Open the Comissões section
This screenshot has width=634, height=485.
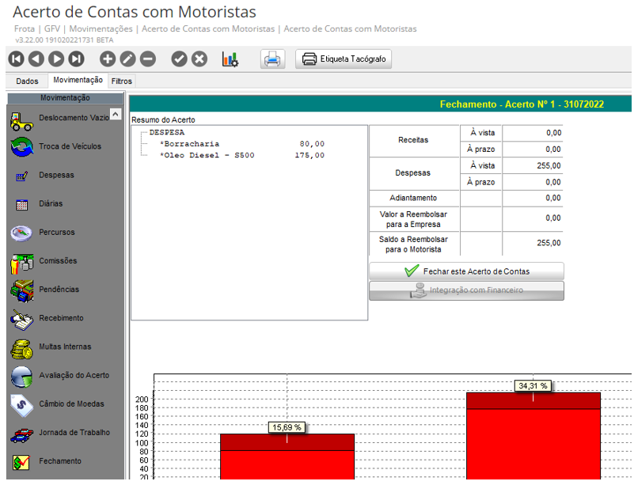(58, 261)
